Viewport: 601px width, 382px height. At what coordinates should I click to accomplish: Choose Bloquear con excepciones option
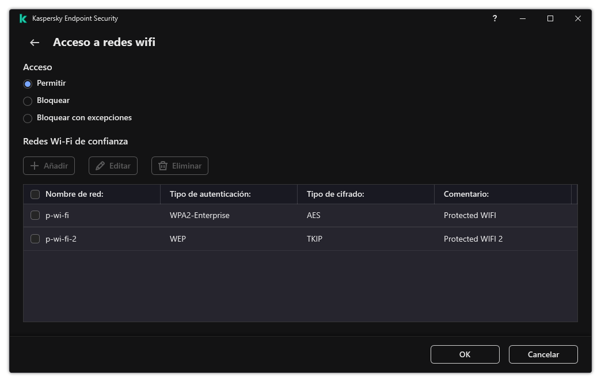[x=28, y=118]
